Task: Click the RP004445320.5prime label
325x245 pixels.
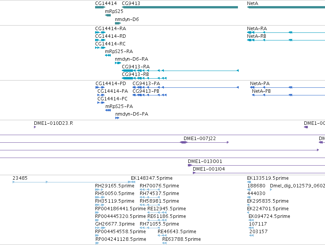Action: click(x=120, y=217)
